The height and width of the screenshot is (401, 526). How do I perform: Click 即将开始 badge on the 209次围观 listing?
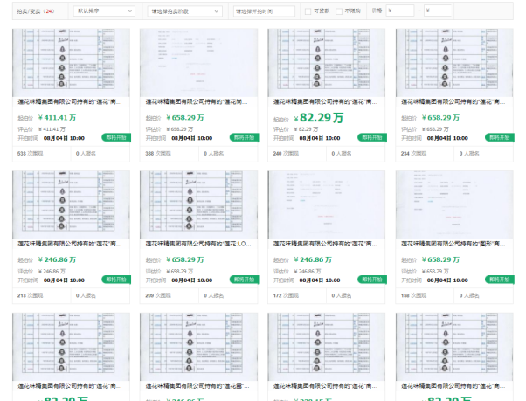click(244, 280)
